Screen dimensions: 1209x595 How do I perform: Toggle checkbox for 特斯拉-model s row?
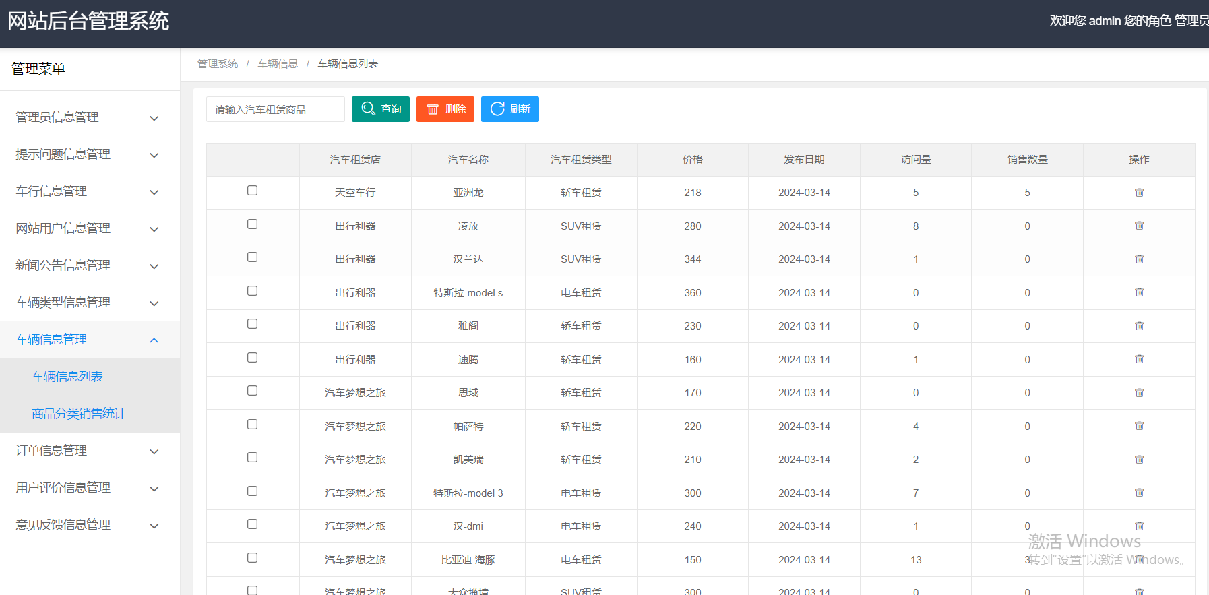tap(252, 291)
